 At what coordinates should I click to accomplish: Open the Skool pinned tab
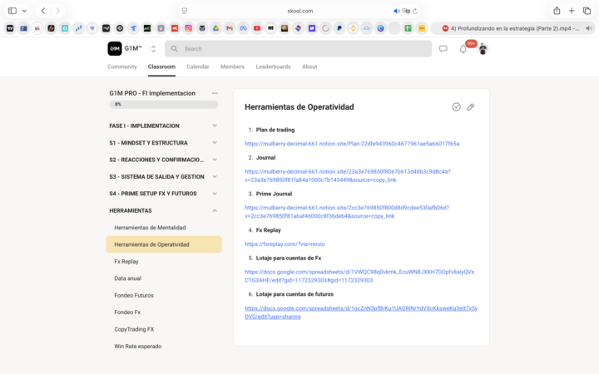37,28
